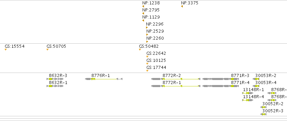Click the GS:50705 insertion marker
The width and height of the screenshot is (287, 121).
(48, 50)
